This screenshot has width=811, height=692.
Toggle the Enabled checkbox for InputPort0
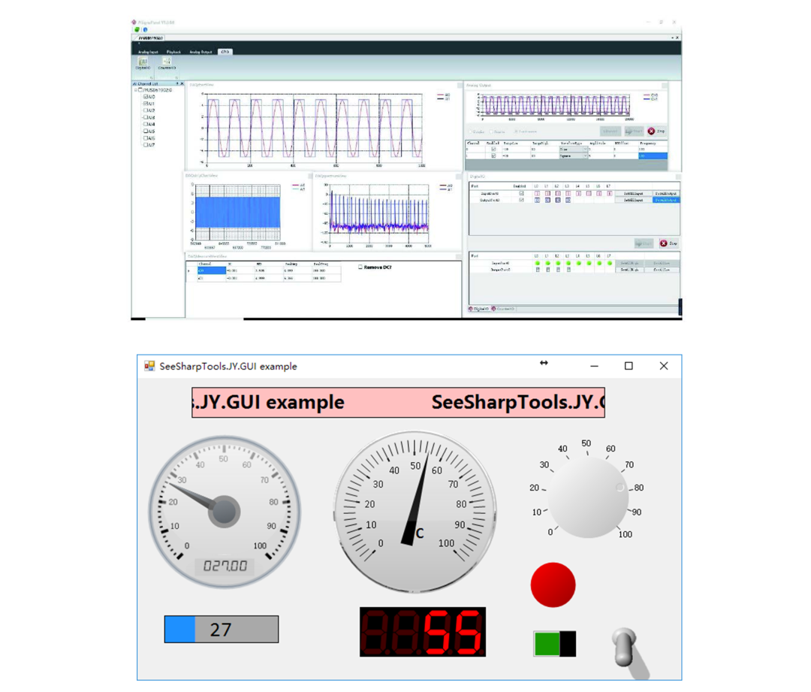pos(521,193)
